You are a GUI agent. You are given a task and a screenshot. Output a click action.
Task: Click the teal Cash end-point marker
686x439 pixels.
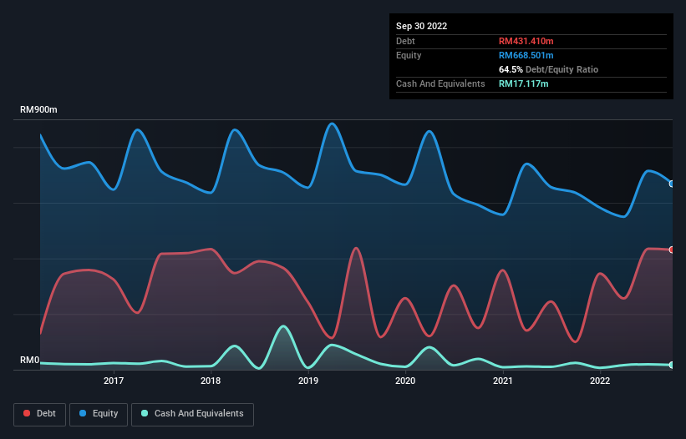[x=672, y=365]
